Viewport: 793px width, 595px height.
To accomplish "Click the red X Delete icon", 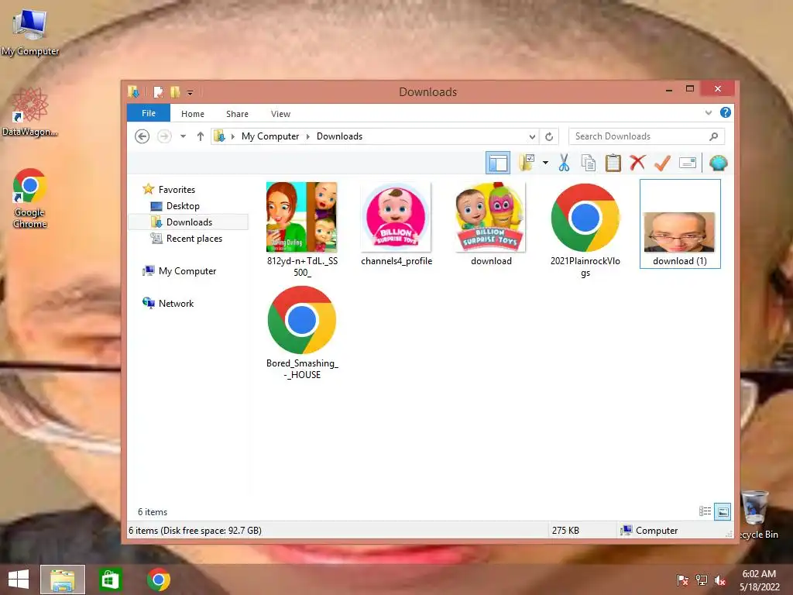I will (637, 163).
